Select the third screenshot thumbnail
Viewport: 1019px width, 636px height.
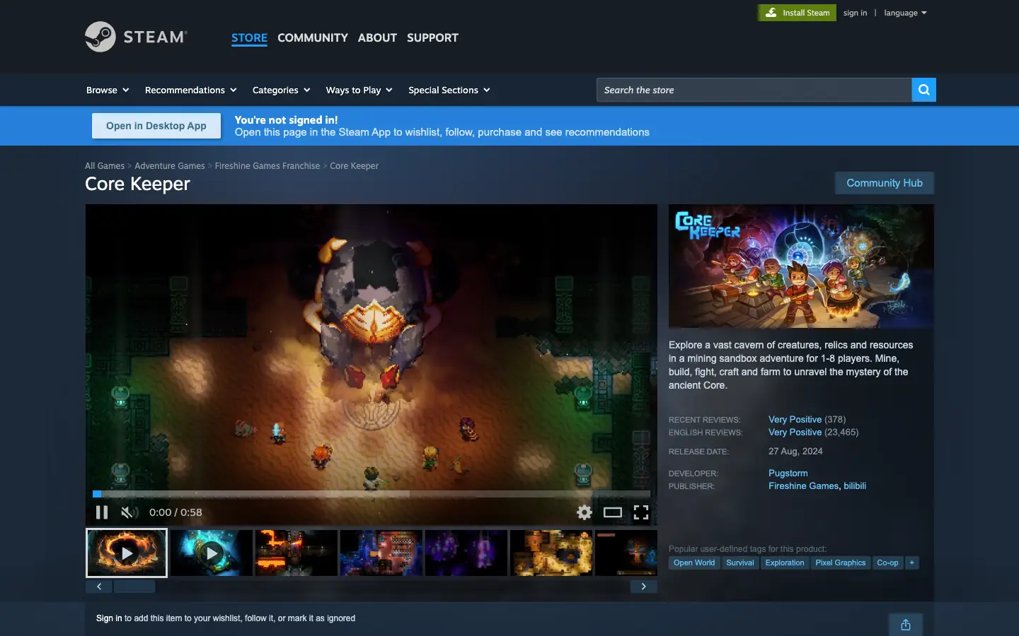(297, 553)
